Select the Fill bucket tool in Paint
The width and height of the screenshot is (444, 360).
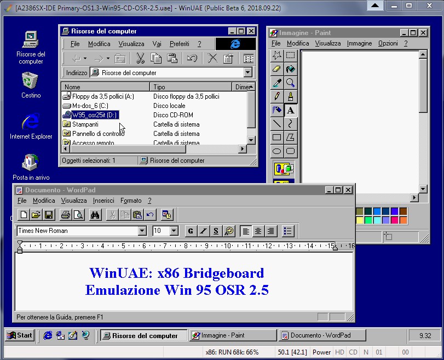291,69
